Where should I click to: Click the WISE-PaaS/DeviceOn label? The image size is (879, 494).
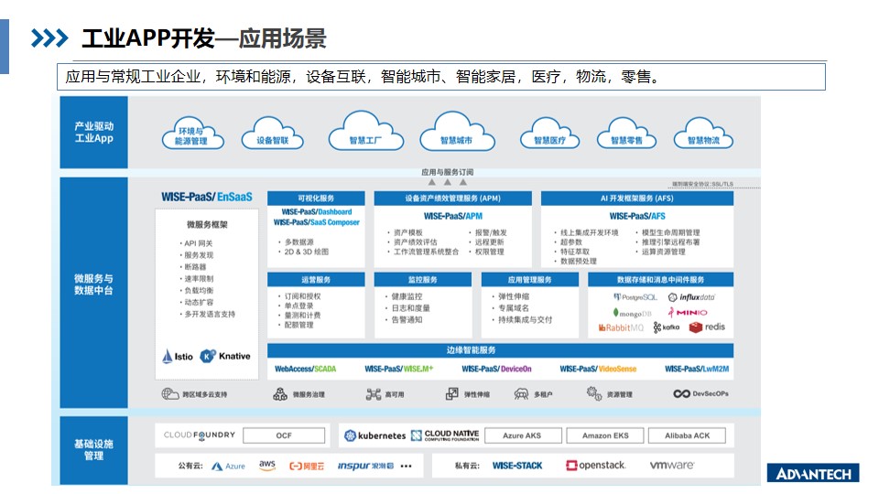tap(496, 369)
